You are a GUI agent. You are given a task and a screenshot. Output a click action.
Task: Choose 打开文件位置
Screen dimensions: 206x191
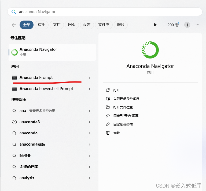click(x=123, y=107)
